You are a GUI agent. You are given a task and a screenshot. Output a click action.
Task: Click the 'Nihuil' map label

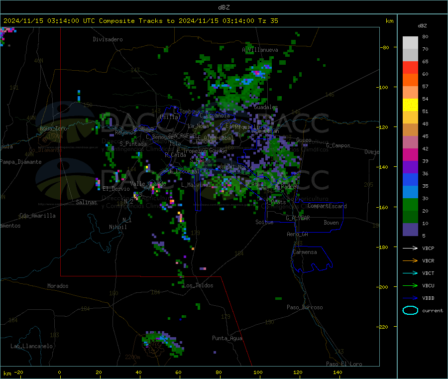point(117,227)
